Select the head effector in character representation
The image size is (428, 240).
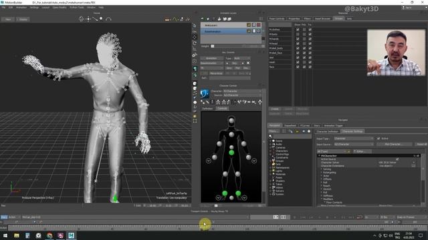[231, 120]
